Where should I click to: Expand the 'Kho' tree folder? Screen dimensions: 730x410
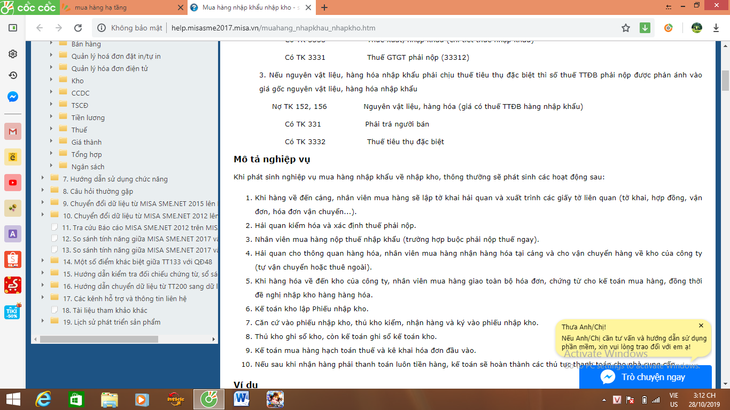click(x=51, y=80)
